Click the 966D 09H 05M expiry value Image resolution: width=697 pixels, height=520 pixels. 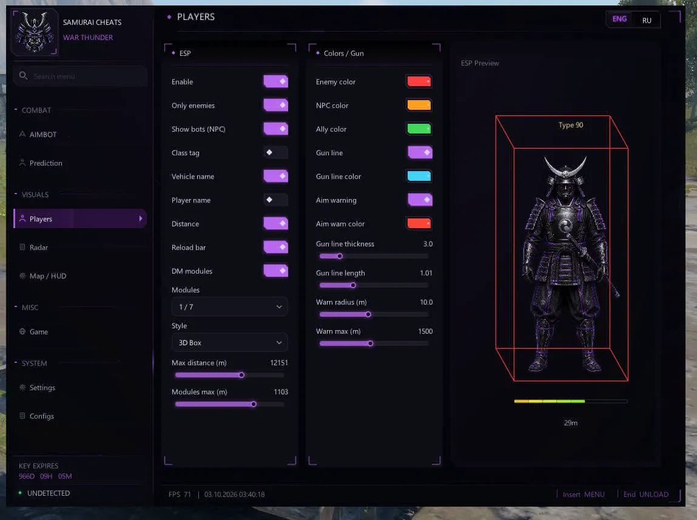point(45,476)
